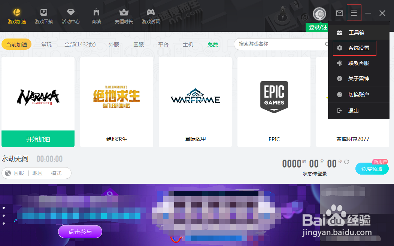394x246 pixels.
Task: Select 退出 from the menu
Action: pyautogui.click(x=359, y=111)
